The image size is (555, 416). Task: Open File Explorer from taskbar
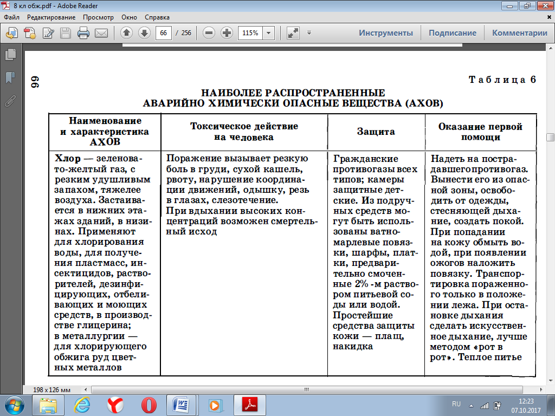[48, 405]
